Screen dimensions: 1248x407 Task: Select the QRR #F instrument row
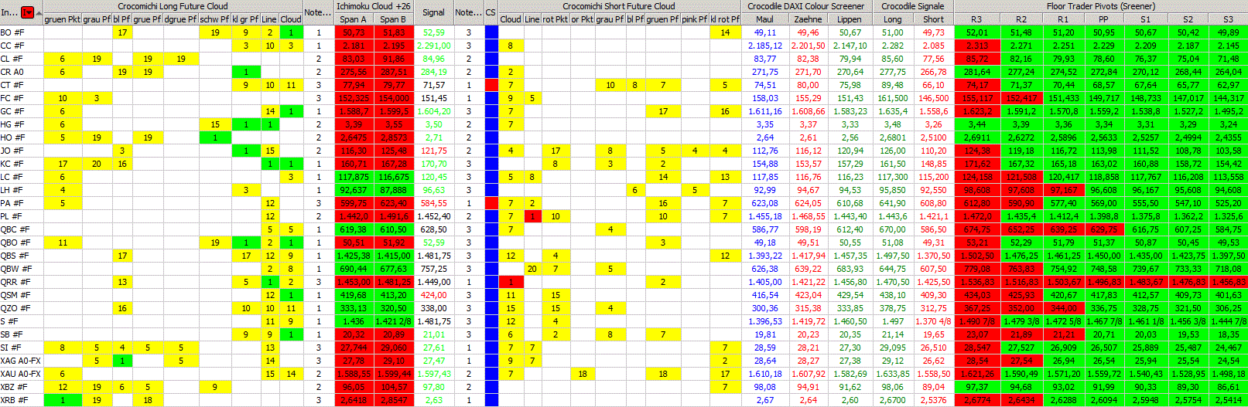coord(15,282)
